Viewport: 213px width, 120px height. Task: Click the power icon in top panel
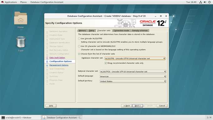tap(209, 2)
